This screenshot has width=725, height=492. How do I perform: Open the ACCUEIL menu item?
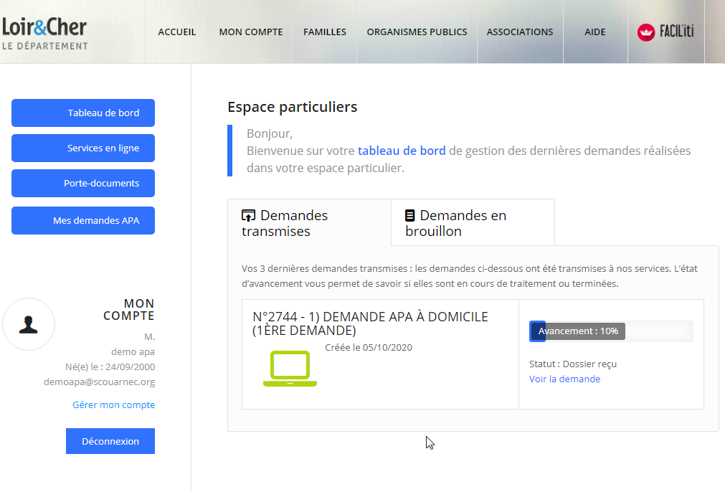pos(176,32)
